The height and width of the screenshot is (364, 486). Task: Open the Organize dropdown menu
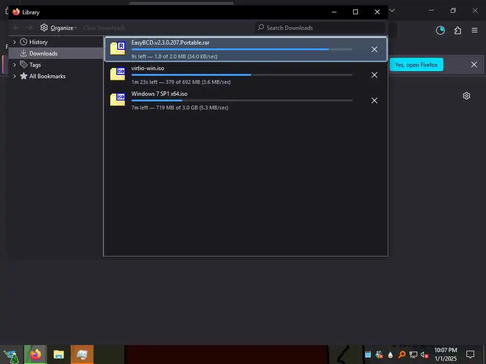58,28
